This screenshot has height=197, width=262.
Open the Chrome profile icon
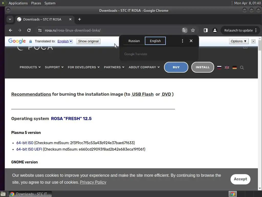215,30
